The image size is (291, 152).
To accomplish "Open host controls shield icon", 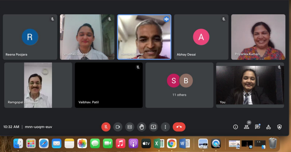I will tap(279, 127).
